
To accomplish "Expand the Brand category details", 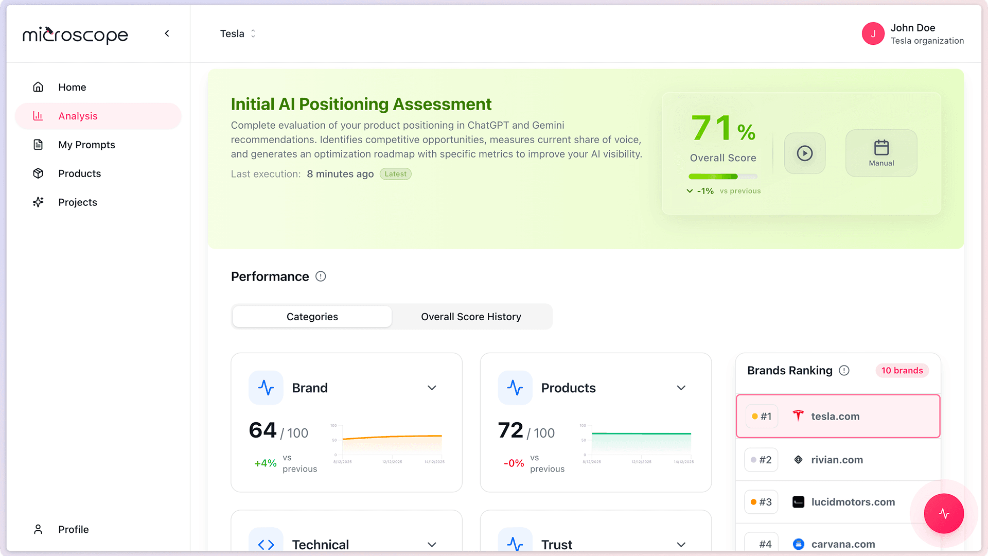I will (x=432, y=388).
